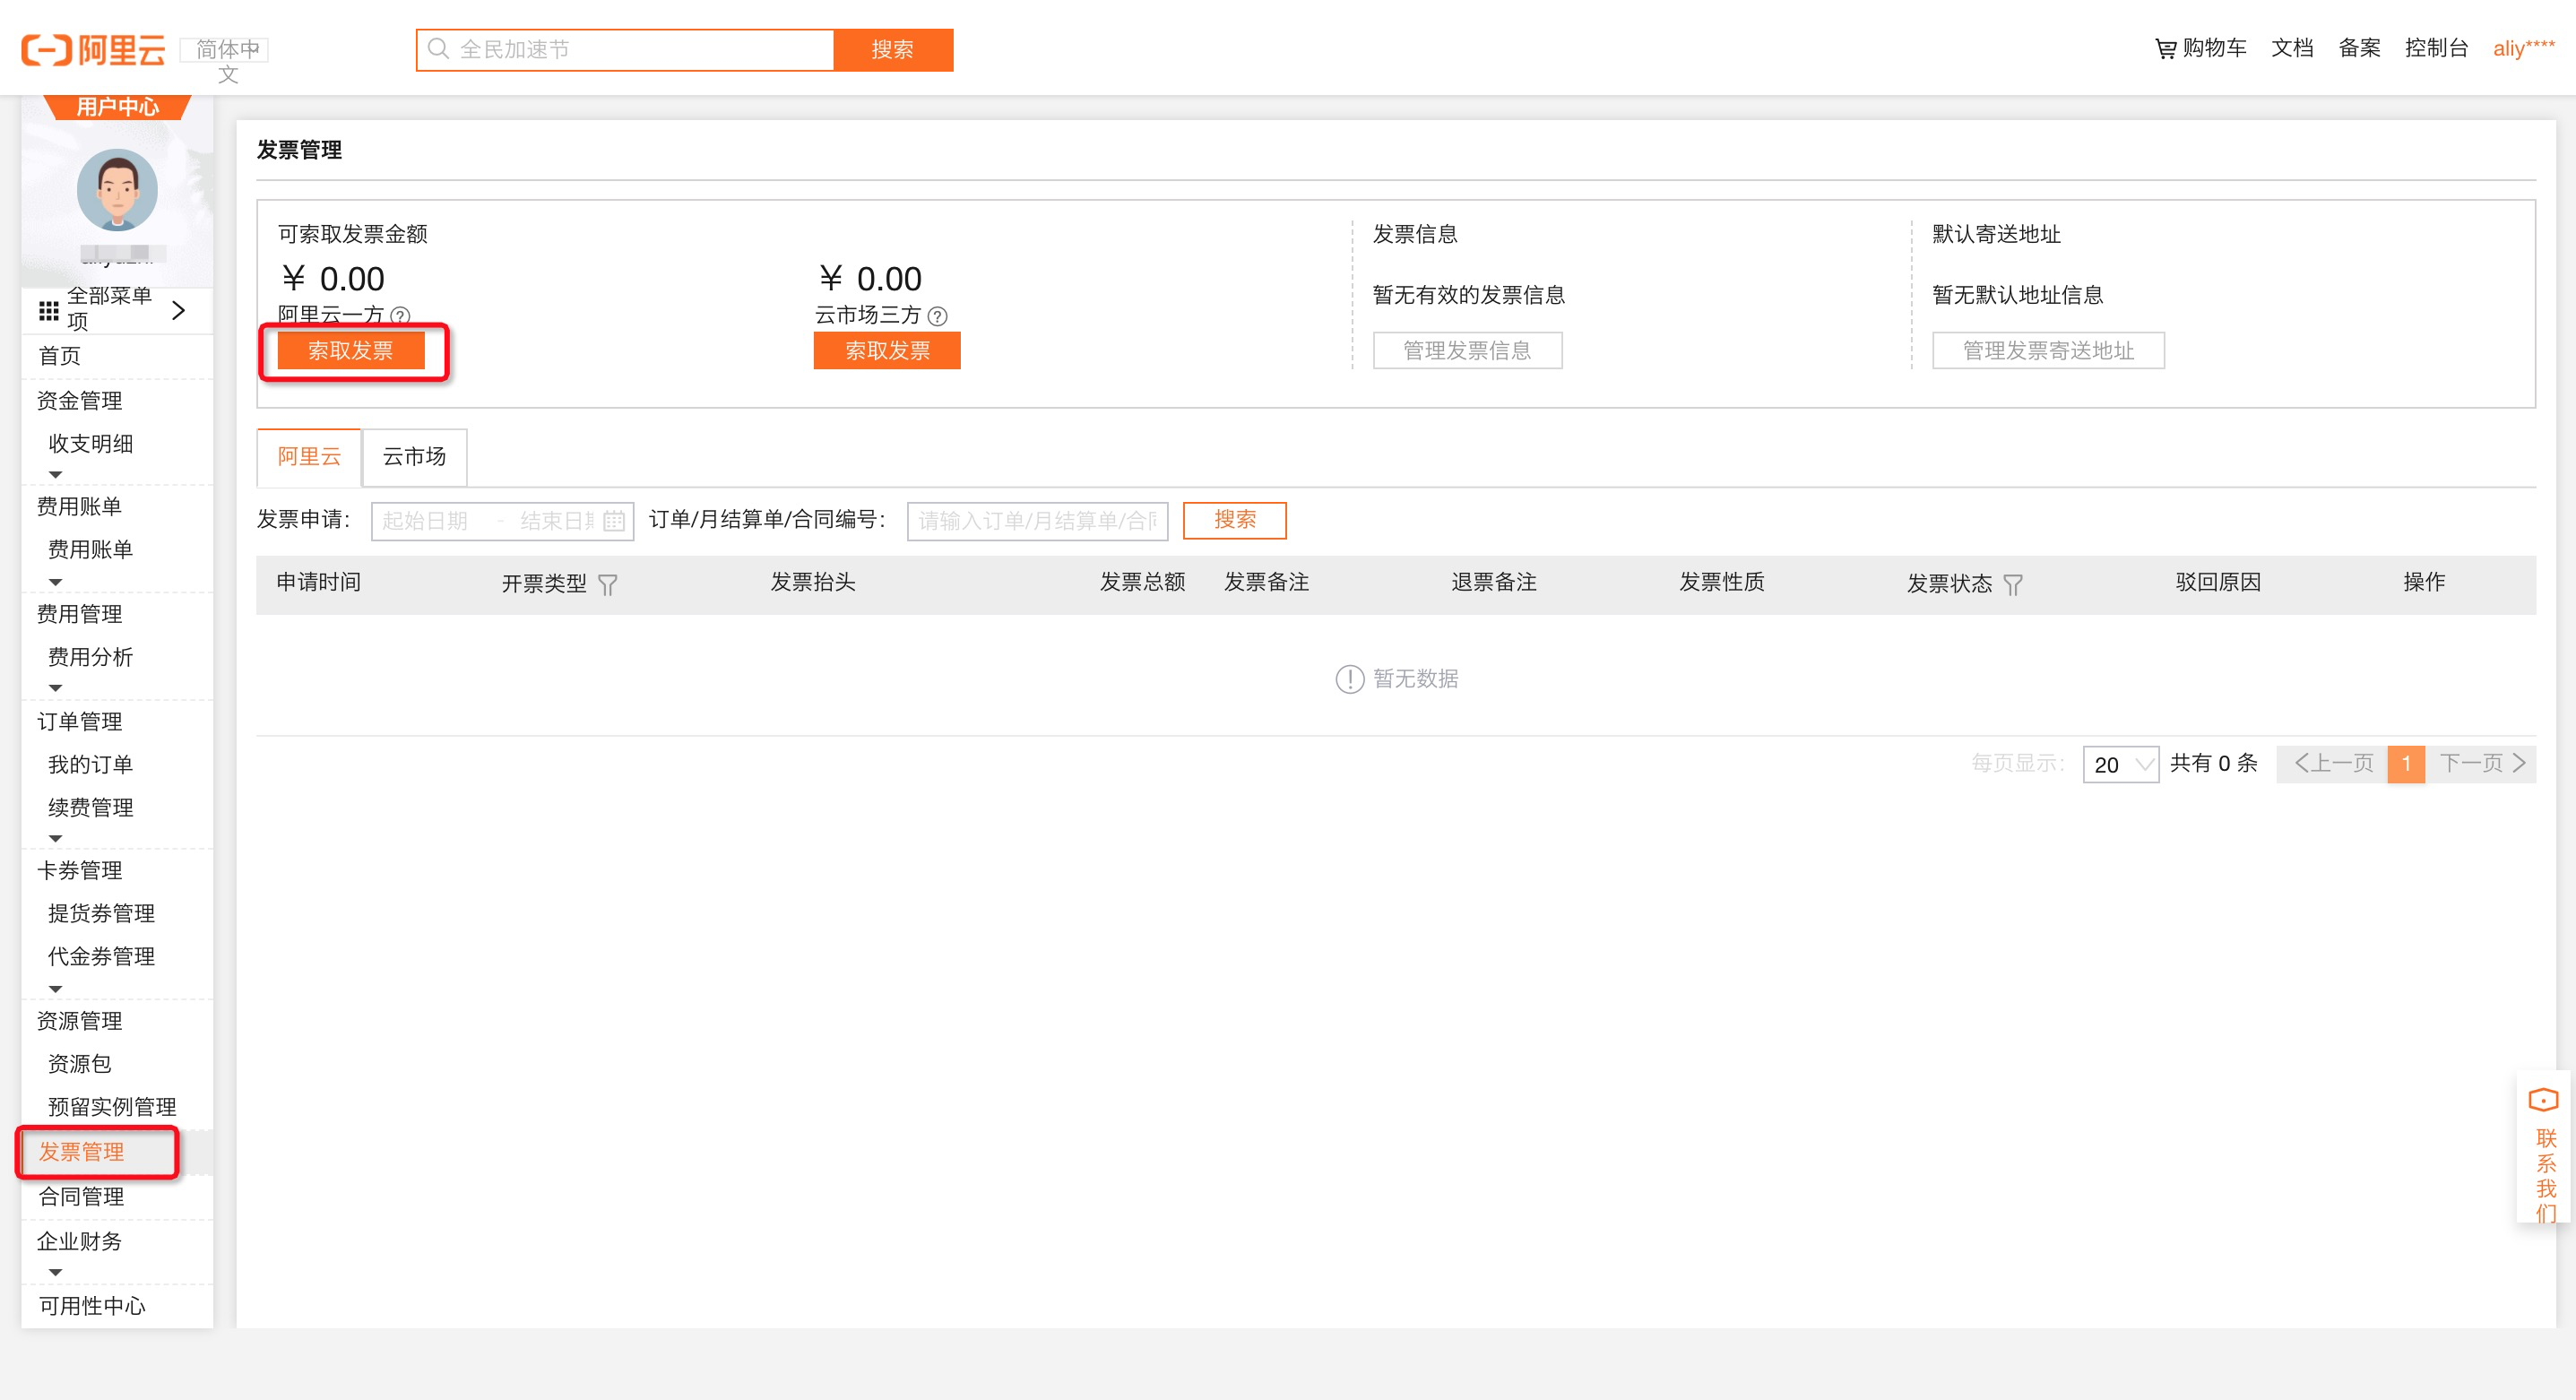Viewport: 2576px width, 1400px height.
Task: Click the 管理发票信息 button
Action: (x=1467, y=351)
